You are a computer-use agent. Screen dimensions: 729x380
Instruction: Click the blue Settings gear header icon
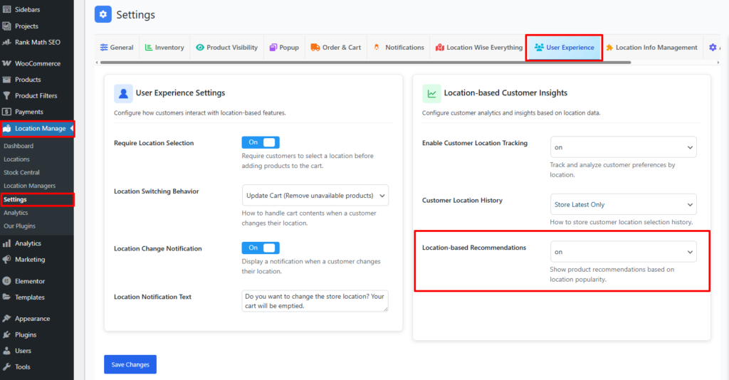coord(103,14)
